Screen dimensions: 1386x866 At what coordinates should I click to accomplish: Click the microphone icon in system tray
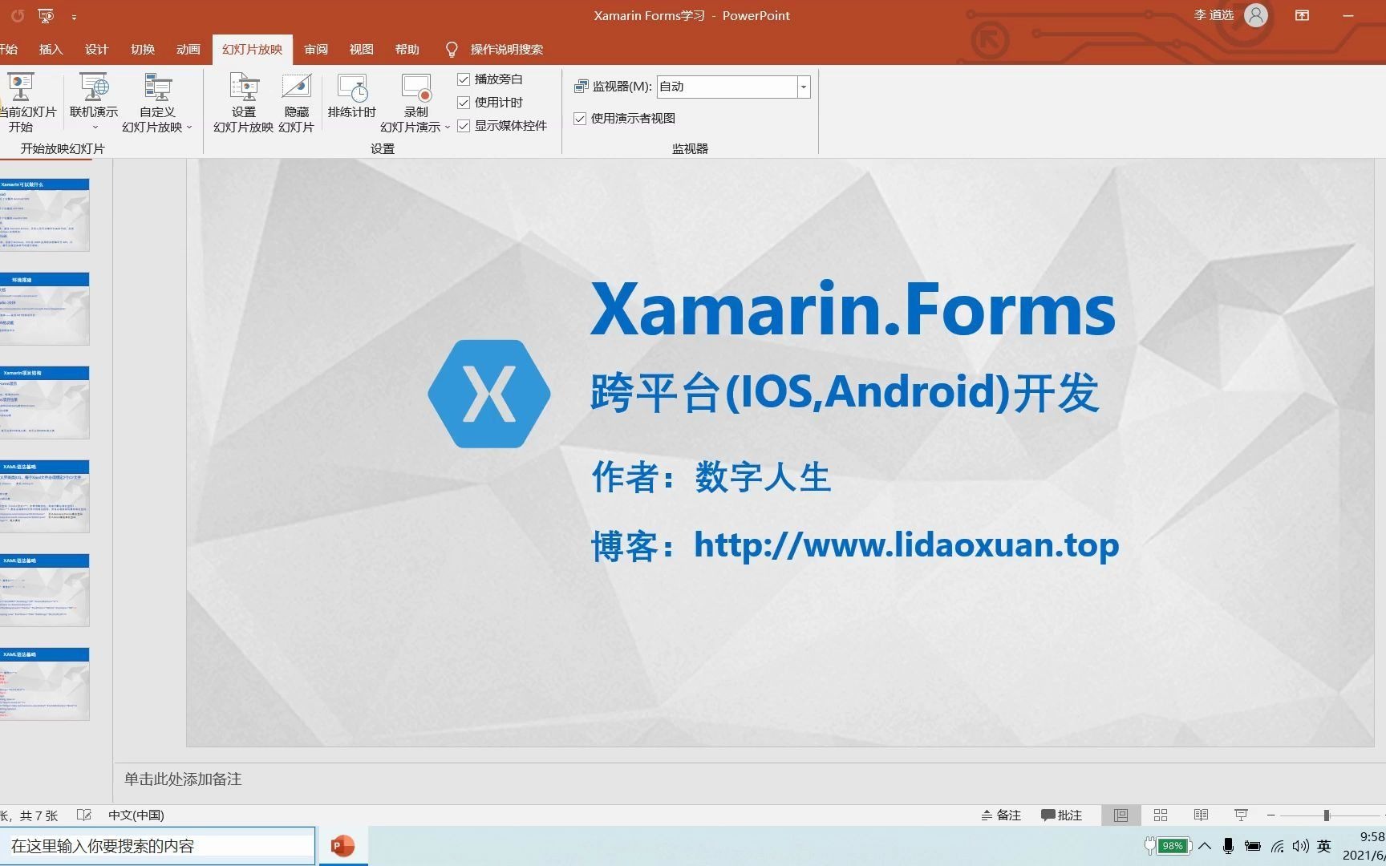[x=1228, y=846]
